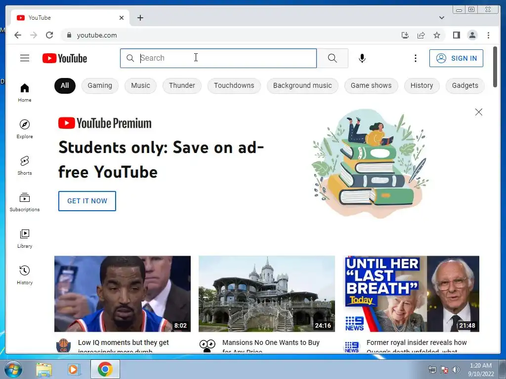Click the SIGN IN button

click(x=456, y=58)
